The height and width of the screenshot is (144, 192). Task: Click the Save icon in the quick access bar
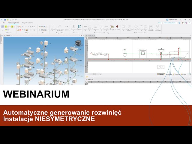5,19
